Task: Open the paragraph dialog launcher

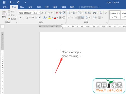Action: pyautogui.click(x=107, y=23)
